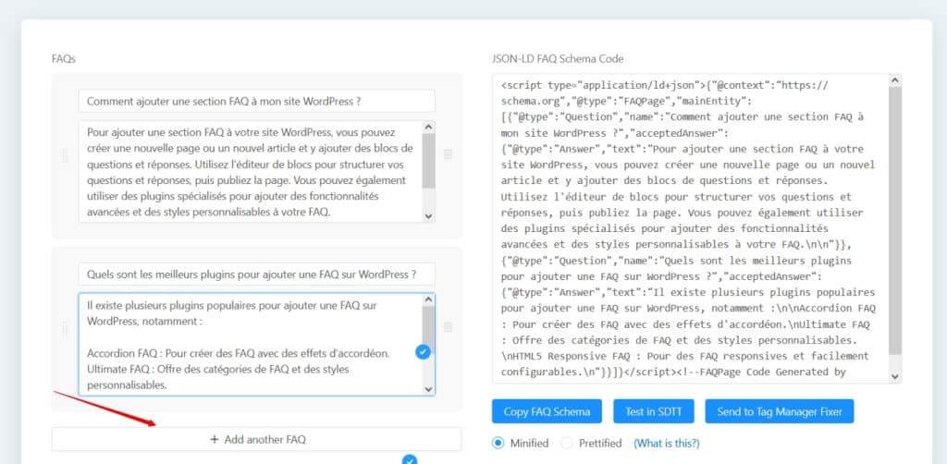Click down arrow of schema code scrollbar
This screenshot has width=947, height=464.
(x=895, y=376)
